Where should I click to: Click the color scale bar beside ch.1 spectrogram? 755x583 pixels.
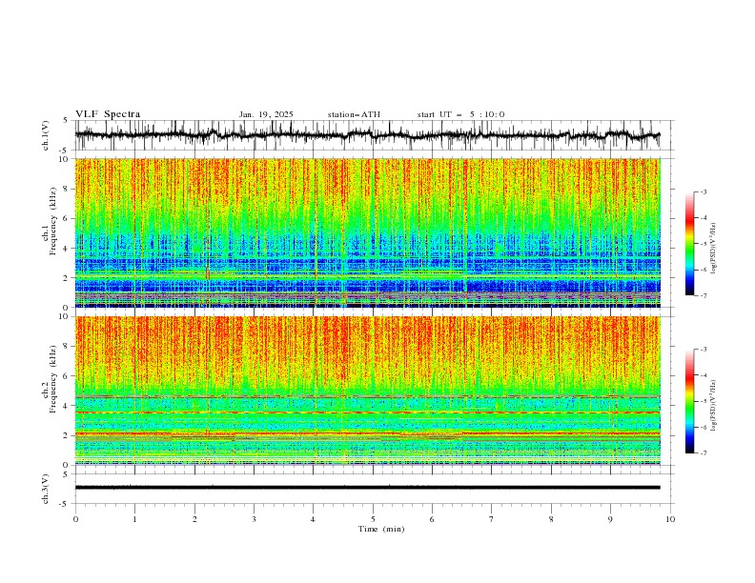(689, 244)
